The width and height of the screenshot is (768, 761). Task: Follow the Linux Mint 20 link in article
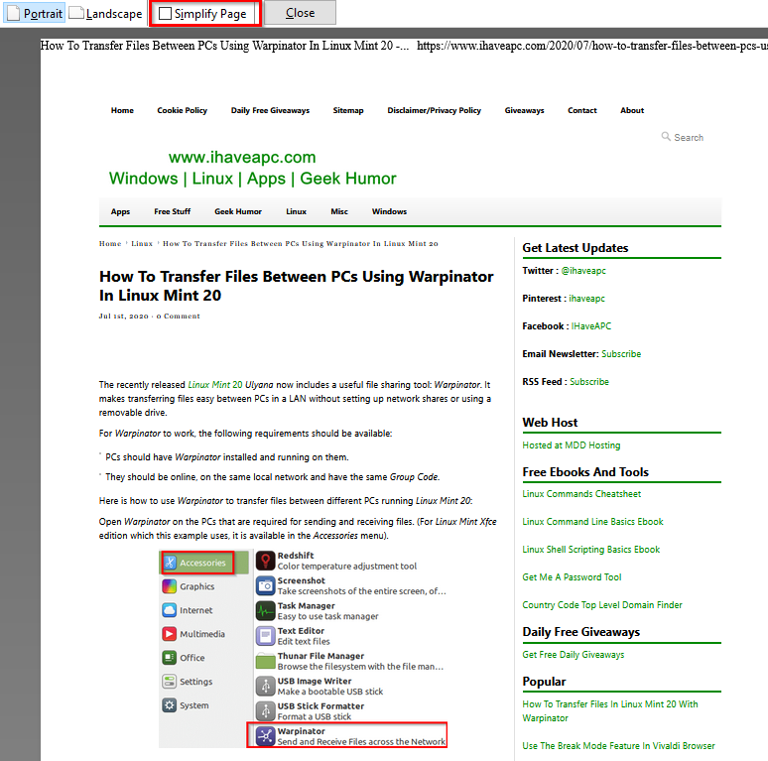point(215,385)
